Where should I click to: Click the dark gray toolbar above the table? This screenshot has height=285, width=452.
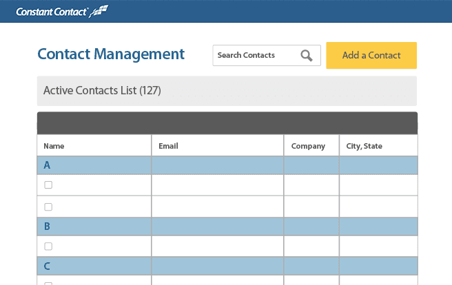coord(227,123)
